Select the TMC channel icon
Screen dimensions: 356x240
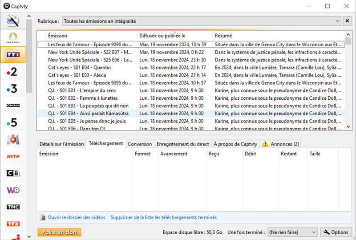[13, 207]
